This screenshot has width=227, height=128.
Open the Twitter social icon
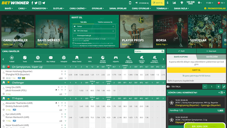pos(36,3)
